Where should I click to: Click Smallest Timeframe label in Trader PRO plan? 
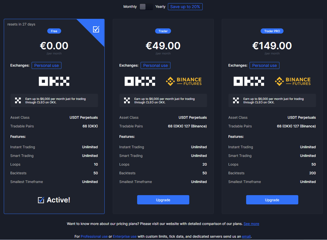(244, 182)
